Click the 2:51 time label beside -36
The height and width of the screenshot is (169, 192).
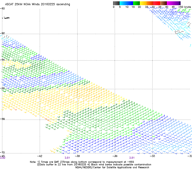(132, 158)
